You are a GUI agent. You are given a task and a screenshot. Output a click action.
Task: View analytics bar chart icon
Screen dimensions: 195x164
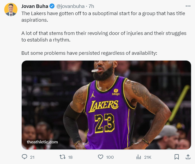click(138, 157)
